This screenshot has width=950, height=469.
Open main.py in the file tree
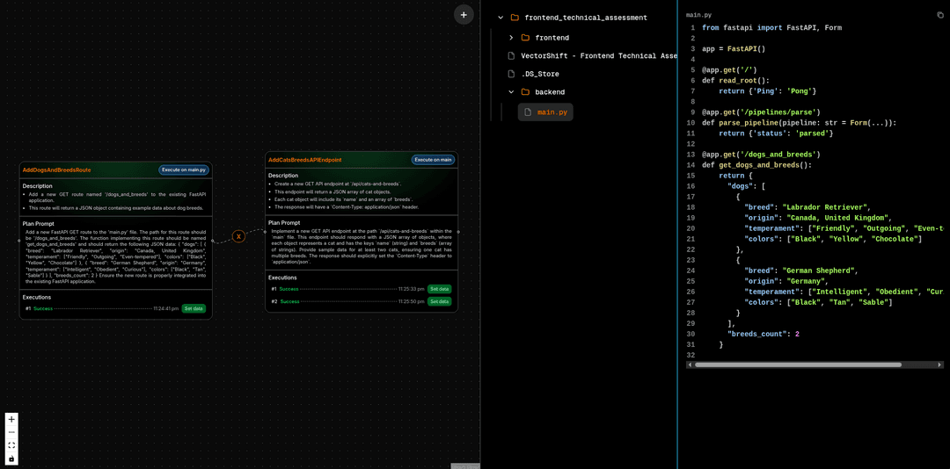point(552,112)
